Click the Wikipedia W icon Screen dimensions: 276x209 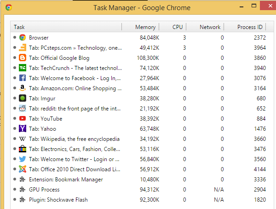click(x=23, y=139)
